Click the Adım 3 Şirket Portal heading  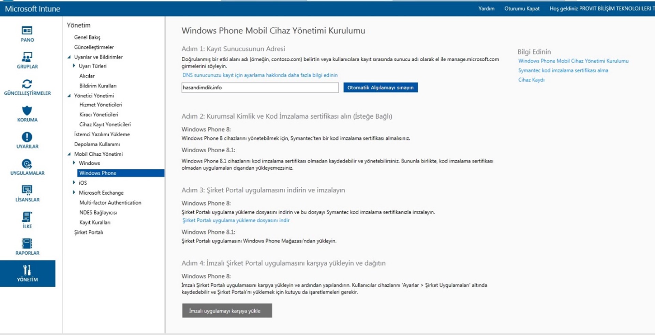pyautogui.click(x=263, y=190)
